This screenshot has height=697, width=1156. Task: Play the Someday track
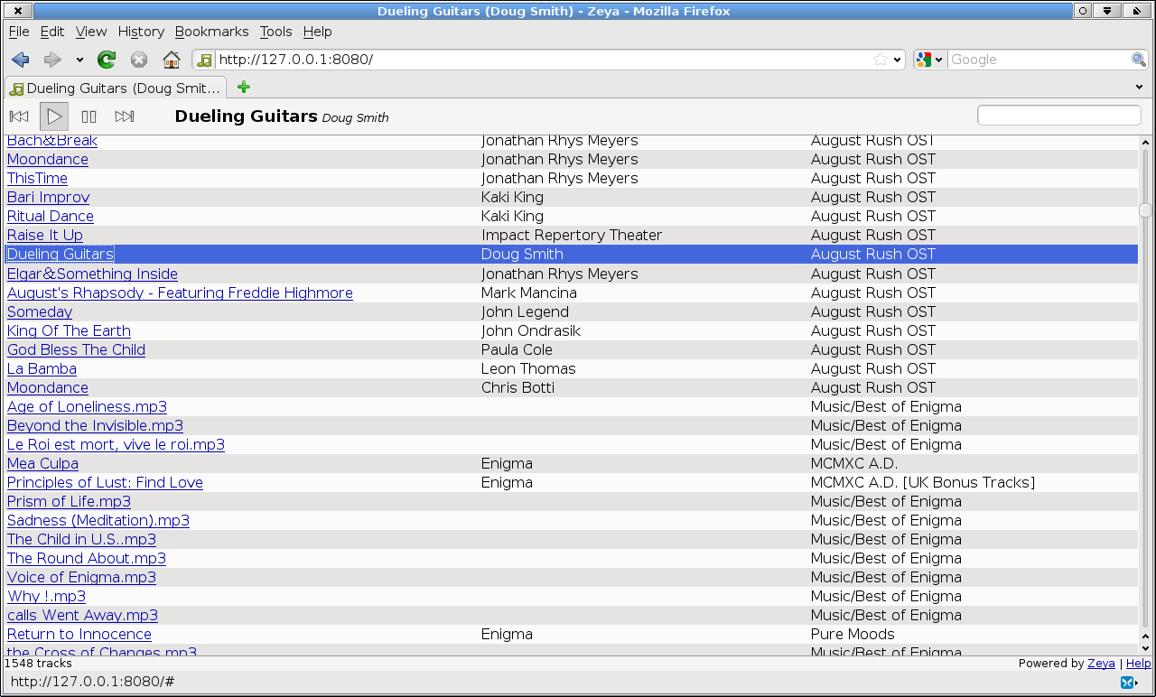[x=40, y=312]
